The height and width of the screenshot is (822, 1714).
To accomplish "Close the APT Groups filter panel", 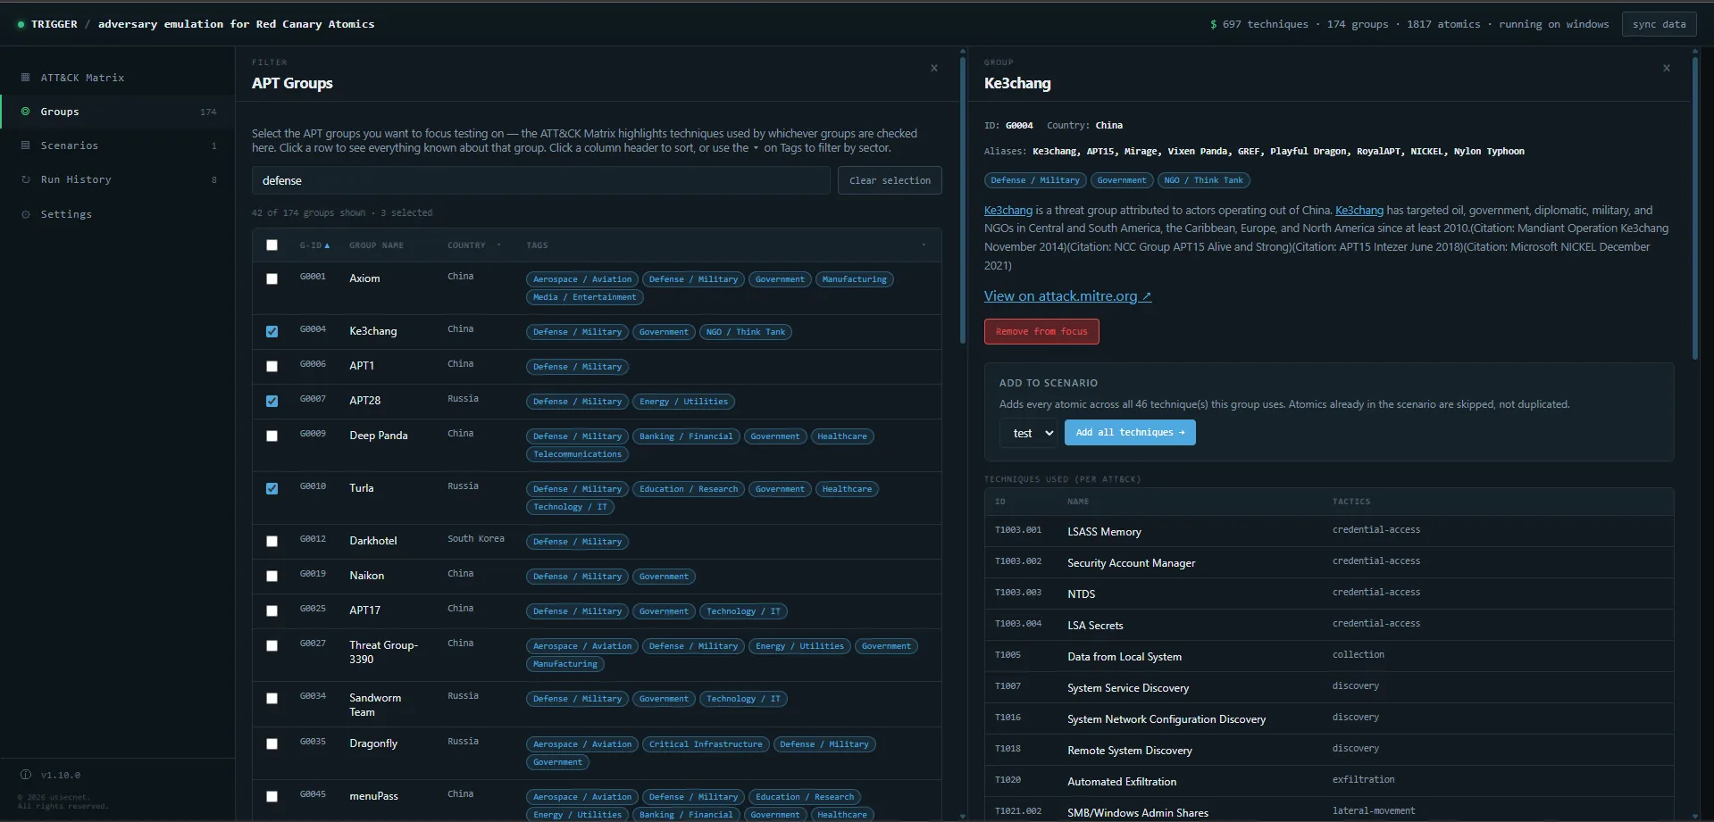I will [934, 68].
